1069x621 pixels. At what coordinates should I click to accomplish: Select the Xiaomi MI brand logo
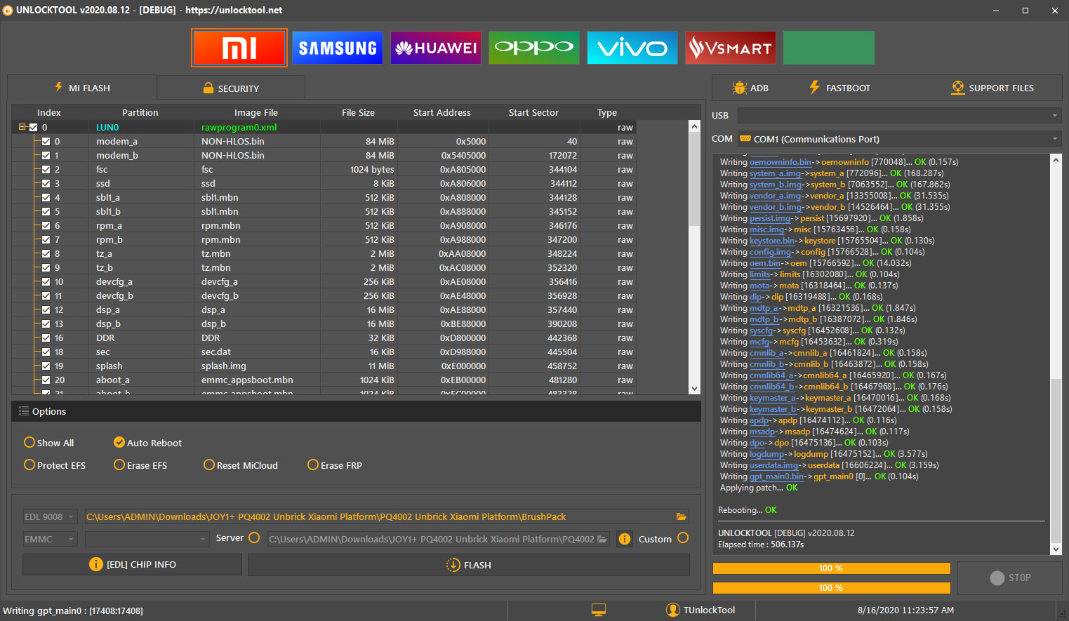click(239, 48)
